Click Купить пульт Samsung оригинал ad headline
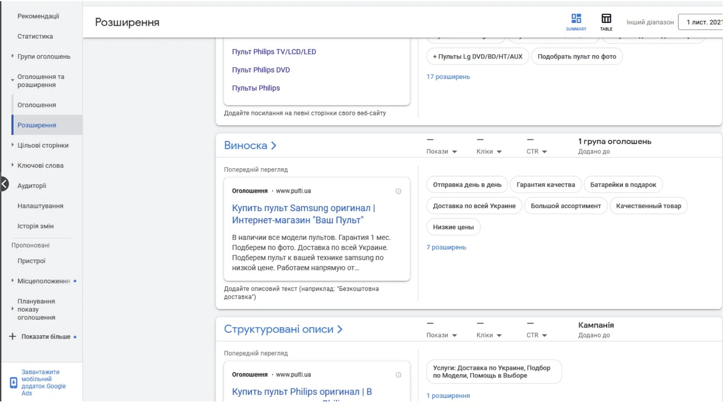The image size is (723, 407). [x=303, y=214]
